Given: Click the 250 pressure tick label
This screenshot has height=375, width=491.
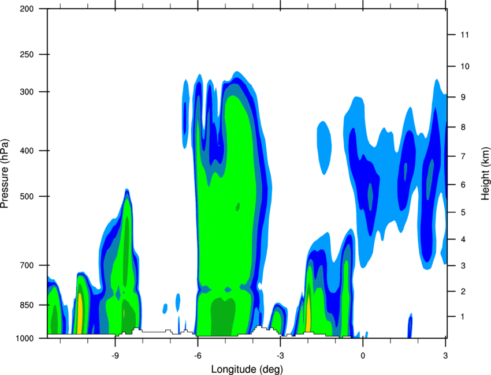Looking at the screenshot, I should tap(27, 54).
